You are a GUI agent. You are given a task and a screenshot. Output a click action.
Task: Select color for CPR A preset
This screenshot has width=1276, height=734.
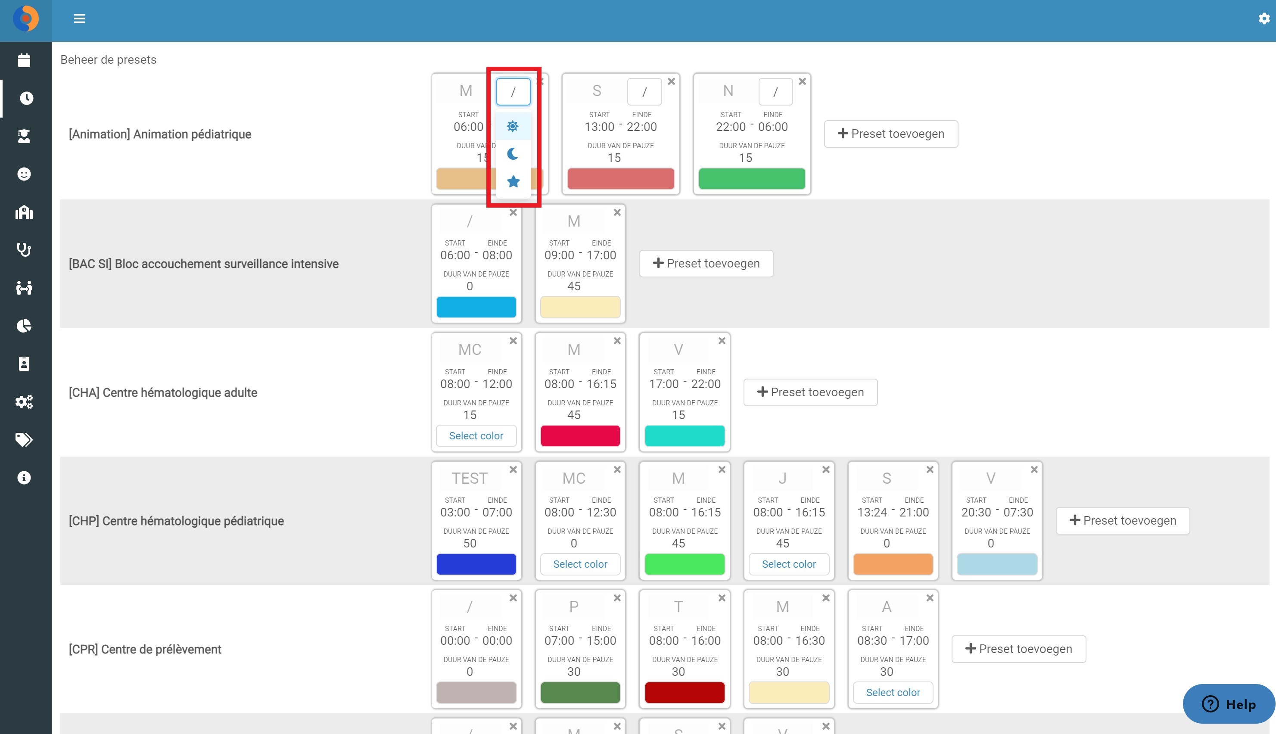coord(893,692)
